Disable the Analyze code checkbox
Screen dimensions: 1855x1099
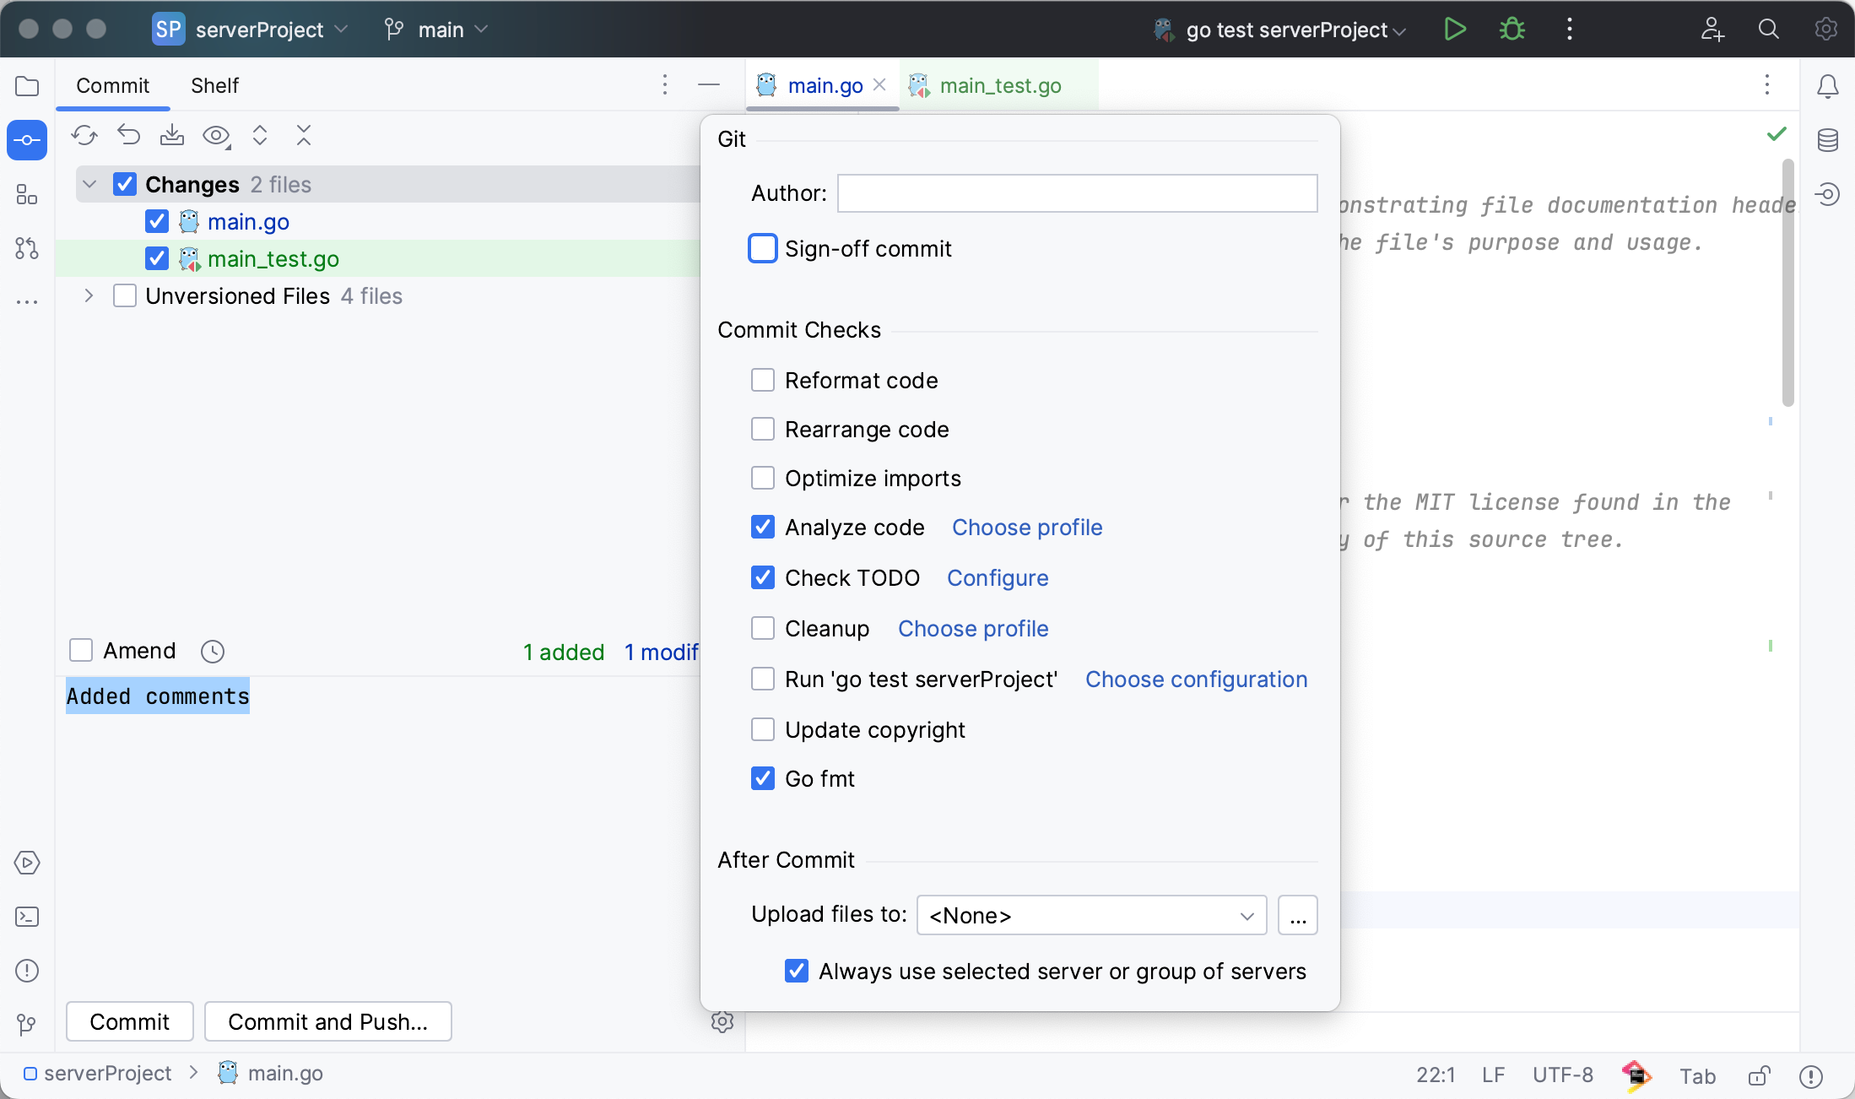[763, 527]
